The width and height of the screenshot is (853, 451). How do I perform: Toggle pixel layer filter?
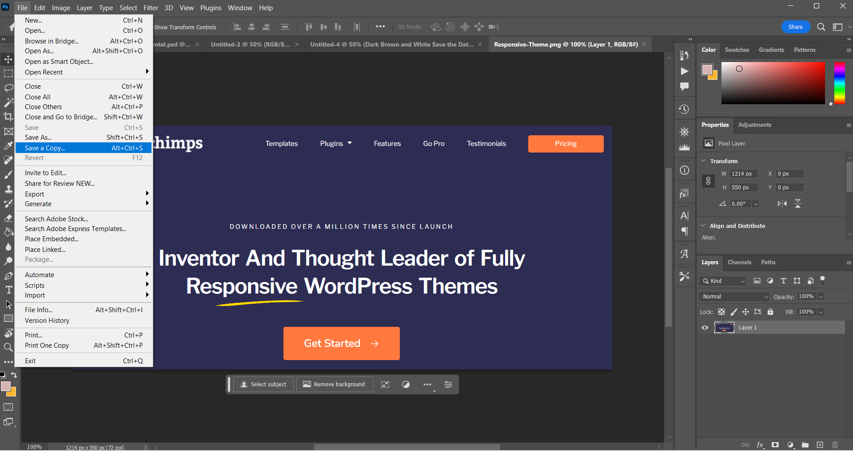pos(757,281)
